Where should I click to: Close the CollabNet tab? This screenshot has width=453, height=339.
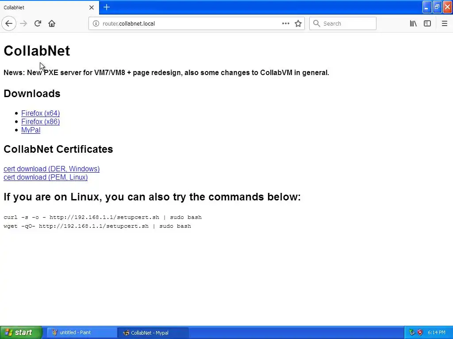(91, 8)
